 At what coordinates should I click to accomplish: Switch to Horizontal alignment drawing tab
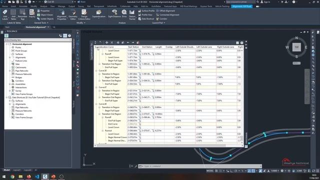coord(36,27)
